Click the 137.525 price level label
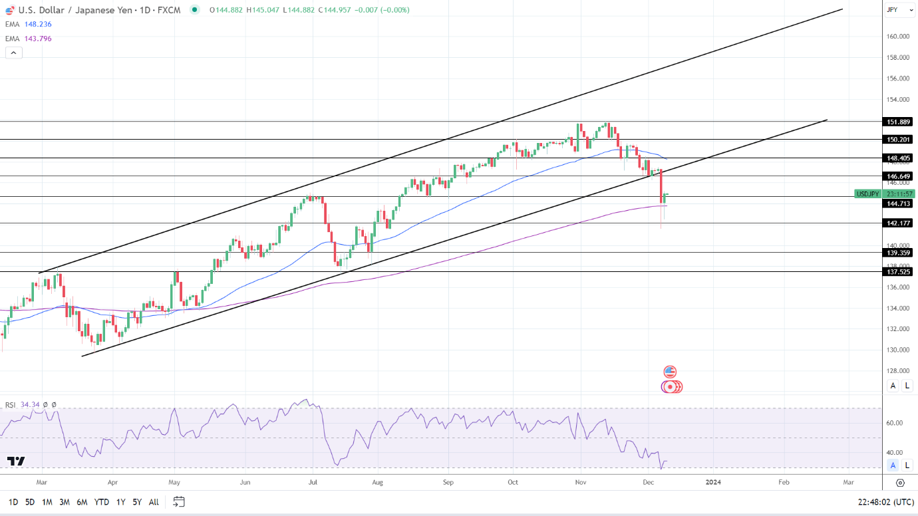Viewport: 918px width, 516px height. [x=897, y=272]
